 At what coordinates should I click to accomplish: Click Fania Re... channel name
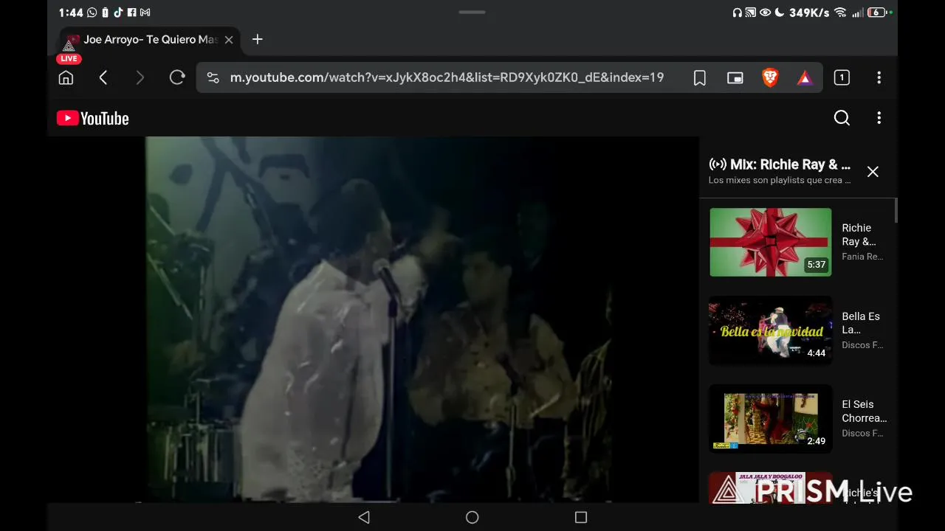[x=862, y=257]
